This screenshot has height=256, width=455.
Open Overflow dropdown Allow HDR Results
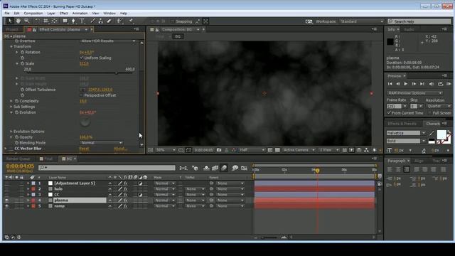tap(108, 41)
